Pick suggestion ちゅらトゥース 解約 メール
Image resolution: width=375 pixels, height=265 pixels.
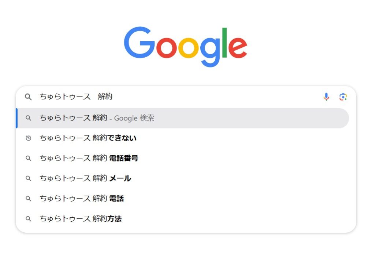(x=182, y=178)
